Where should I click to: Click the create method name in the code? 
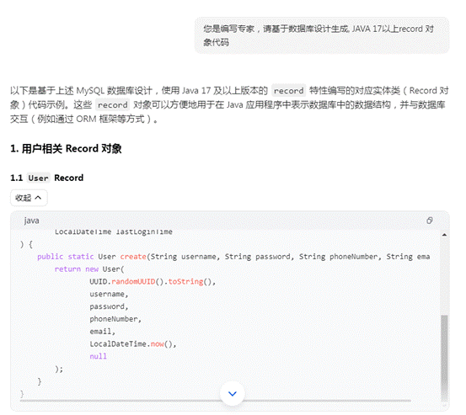(133, 257)
